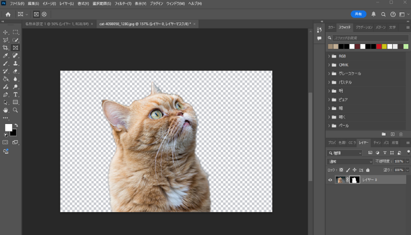The width and height of the screenshot is (411, 235).
Task: Select the Horizontal Type tool
Action: tap(15, 95)
